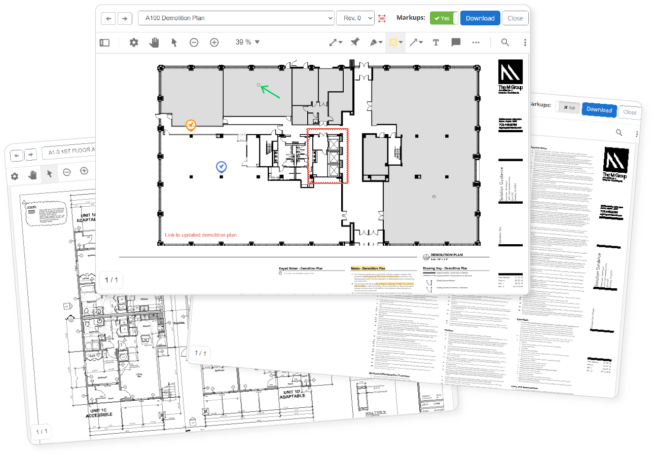Expand the measure tool options arrow
Viewport: 654px width, 457px height.
click(341, 43)
